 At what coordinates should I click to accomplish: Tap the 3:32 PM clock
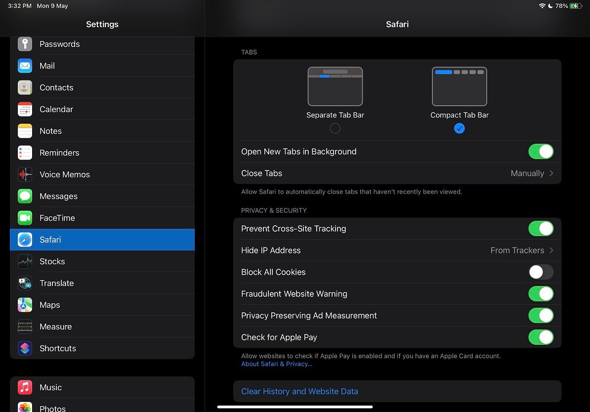pyautogui.click(x=20, y=6)
